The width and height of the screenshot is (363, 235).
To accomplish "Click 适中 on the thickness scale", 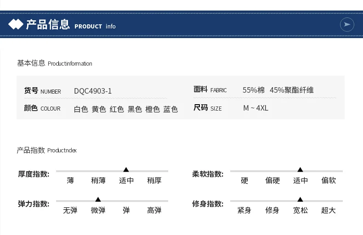I will click(x=126, y=180).
